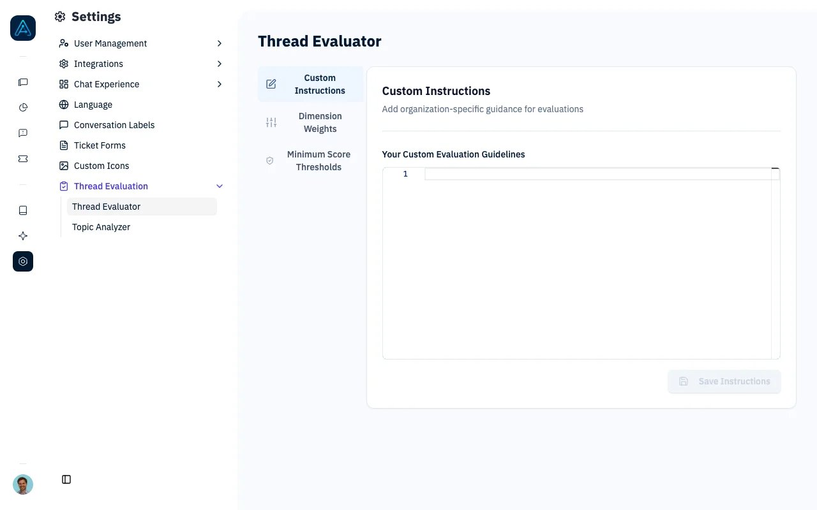The height and width of the screenshot is (510, 817).
Task: Open the conversations chat bubble icon in rail
Action: (23, 82)
